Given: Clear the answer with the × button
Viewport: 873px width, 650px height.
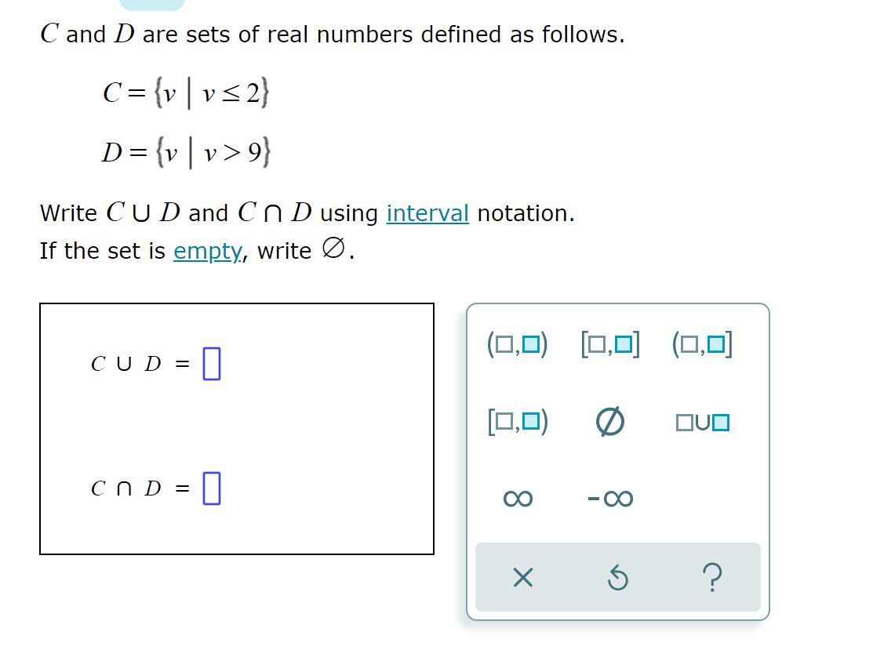Looking at the screenshot, I should pos(522,579).
